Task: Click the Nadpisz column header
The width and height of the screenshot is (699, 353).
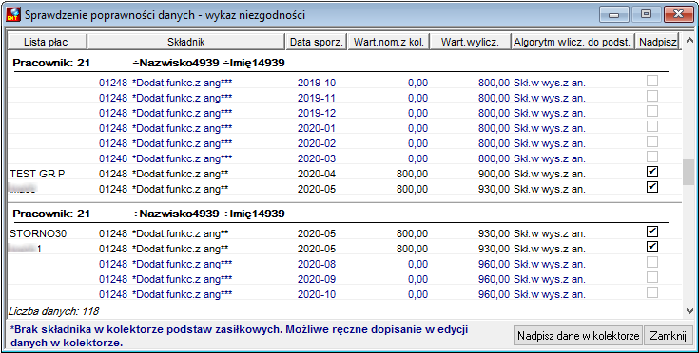Action: pos(657,42)
